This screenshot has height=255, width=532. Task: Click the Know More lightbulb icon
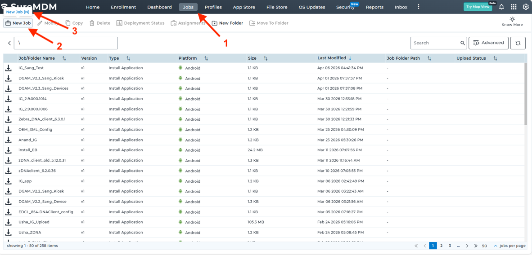[x=512, y=19]
